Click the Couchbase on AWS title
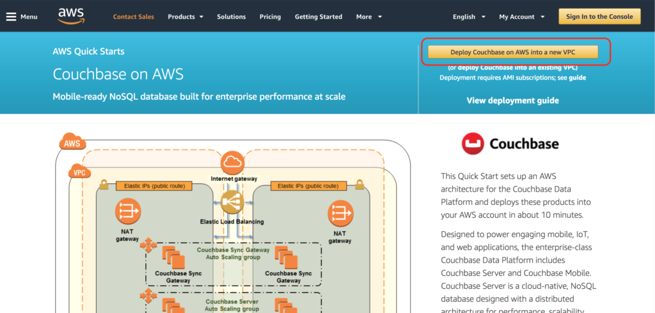Image resolution: width=655 pixels, height=313 pixels. point(118,74)
